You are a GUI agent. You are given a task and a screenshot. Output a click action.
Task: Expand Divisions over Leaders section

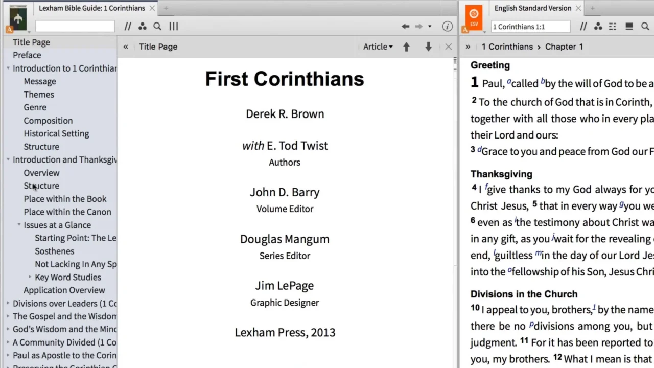click(x=8, y=303)
